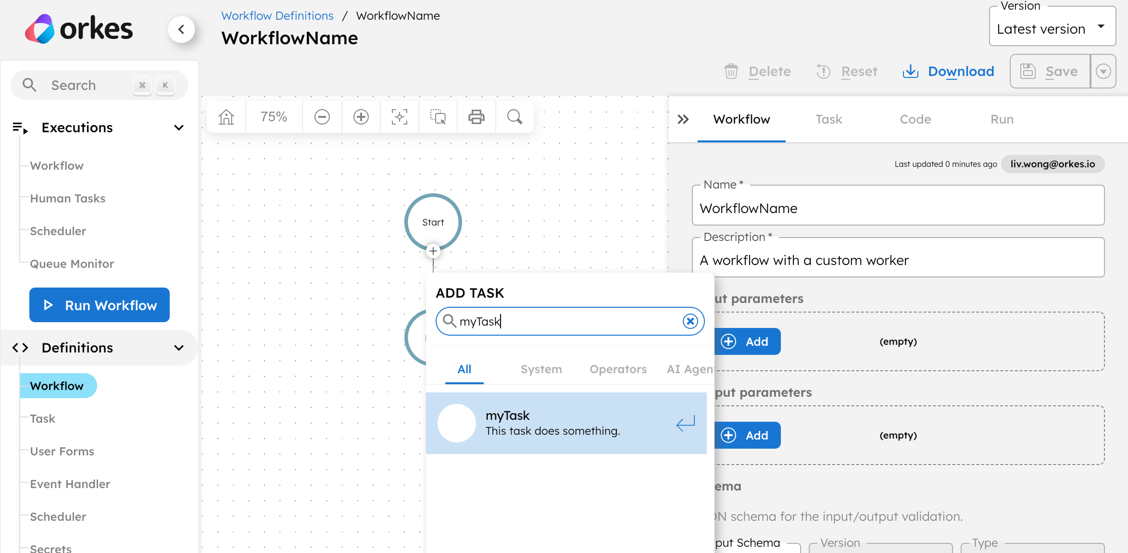1128x553 pixels.
Task: Open Workflow Definitions breadcrumb link
Action: (277, 16)
